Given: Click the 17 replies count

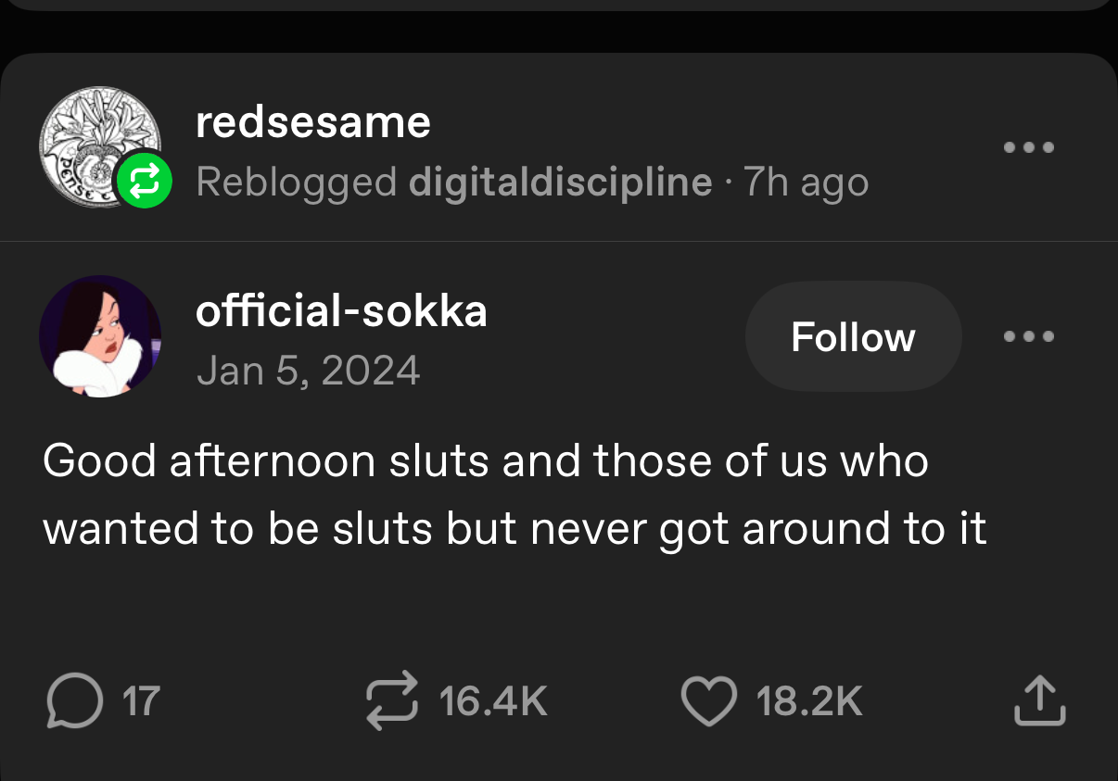Looking at the screenshot, I should 142,701.
